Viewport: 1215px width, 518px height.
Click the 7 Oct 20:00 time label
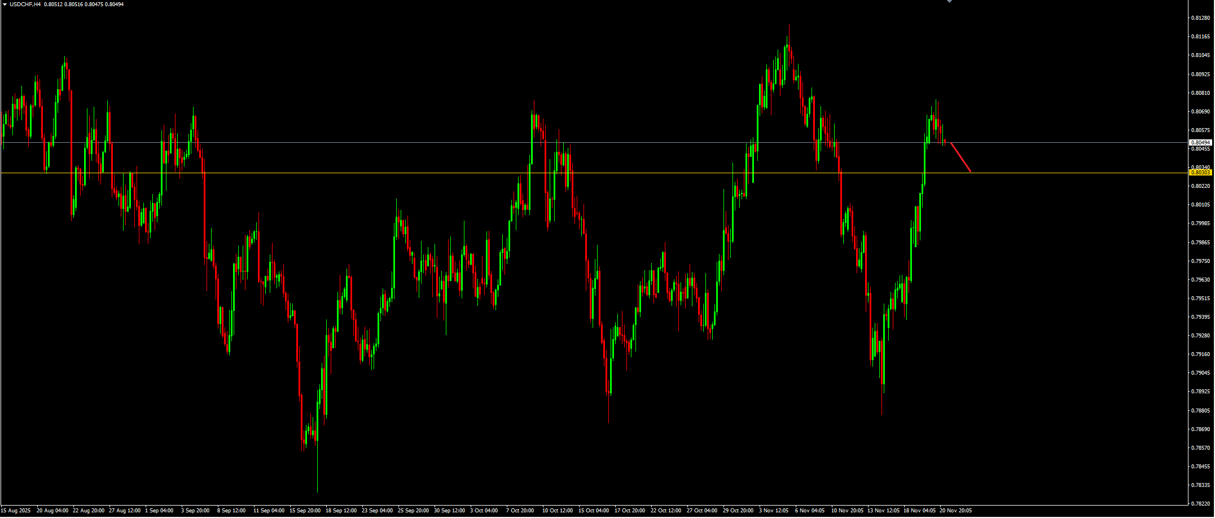[x=520, y=511]
